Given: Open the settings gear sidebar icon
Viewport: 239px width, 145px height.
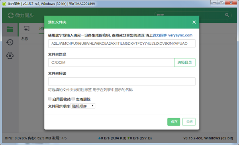Looking at the screenshot, I should (x=10, y=56).
